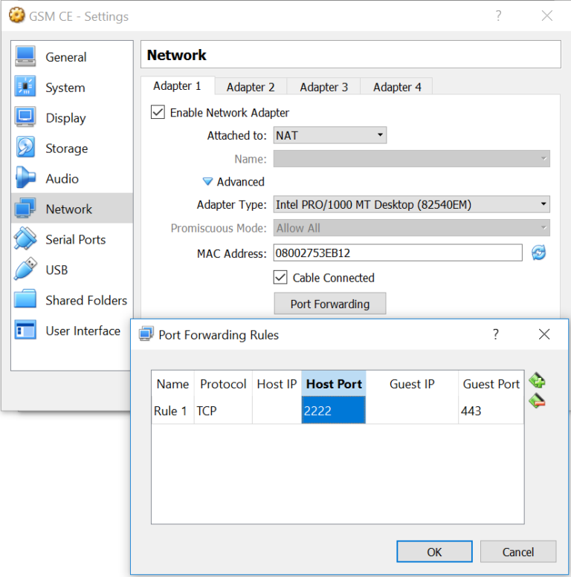Select the Display category icon
Viewport: 571px width, 577px height.
[x=25, y=118]
